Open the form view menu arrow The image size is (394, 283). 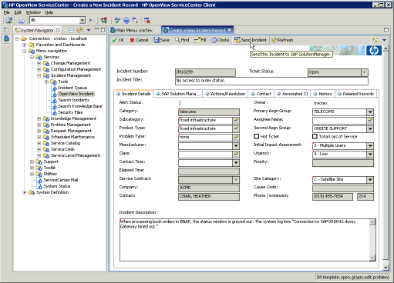384,40
